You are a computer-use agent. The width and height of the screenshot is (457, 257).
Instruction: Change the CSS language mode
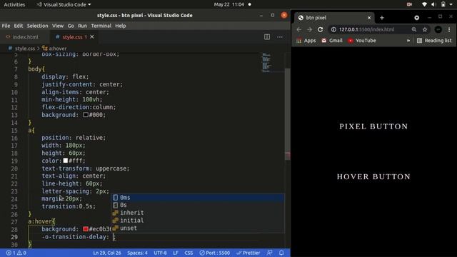click(x=189, y=253)
